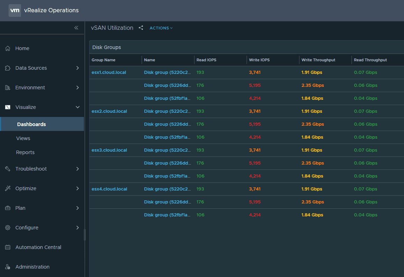The height and width of the screenshot is (277, 404).
Task: Expand the Configure menu chevron
Action: click(x=78, y=228)
